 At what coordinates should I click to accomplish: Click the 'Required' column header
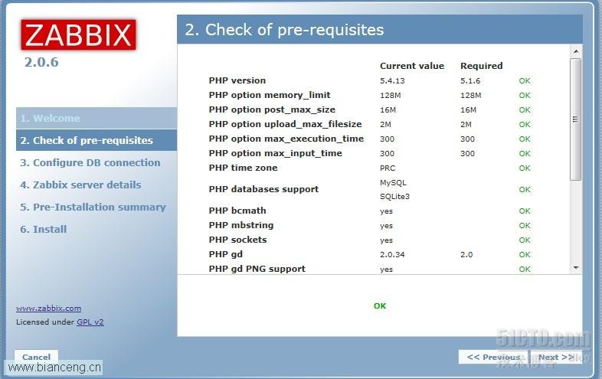pos(482,66)
